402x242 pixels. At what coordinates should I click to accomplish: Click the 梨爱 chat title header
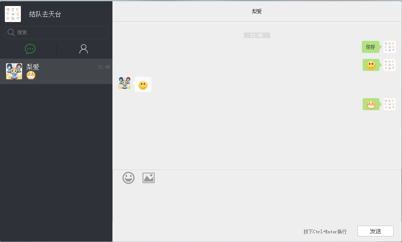click(x=257, y=11)
